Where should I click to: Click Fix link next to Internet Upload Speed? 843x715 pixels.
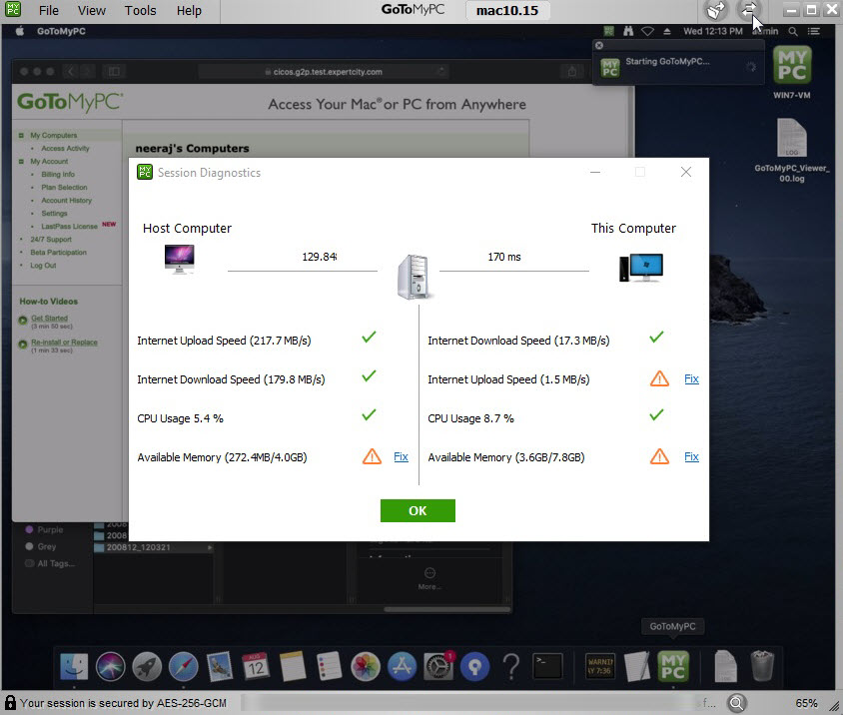[x=691, y=378]
